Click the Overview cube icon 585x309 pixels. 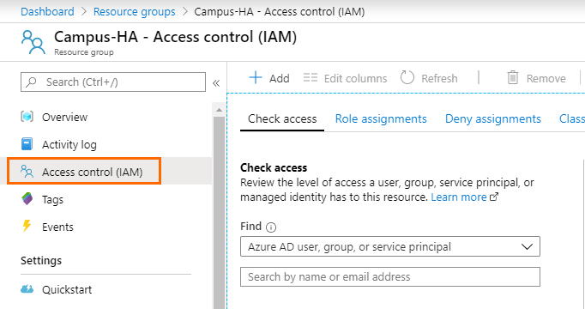coord(27,117)
